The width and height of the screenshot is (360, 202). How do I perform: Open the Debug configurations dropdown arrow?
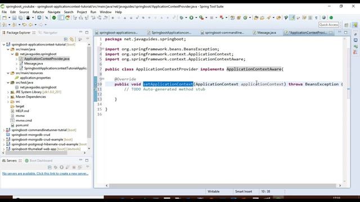186,17
